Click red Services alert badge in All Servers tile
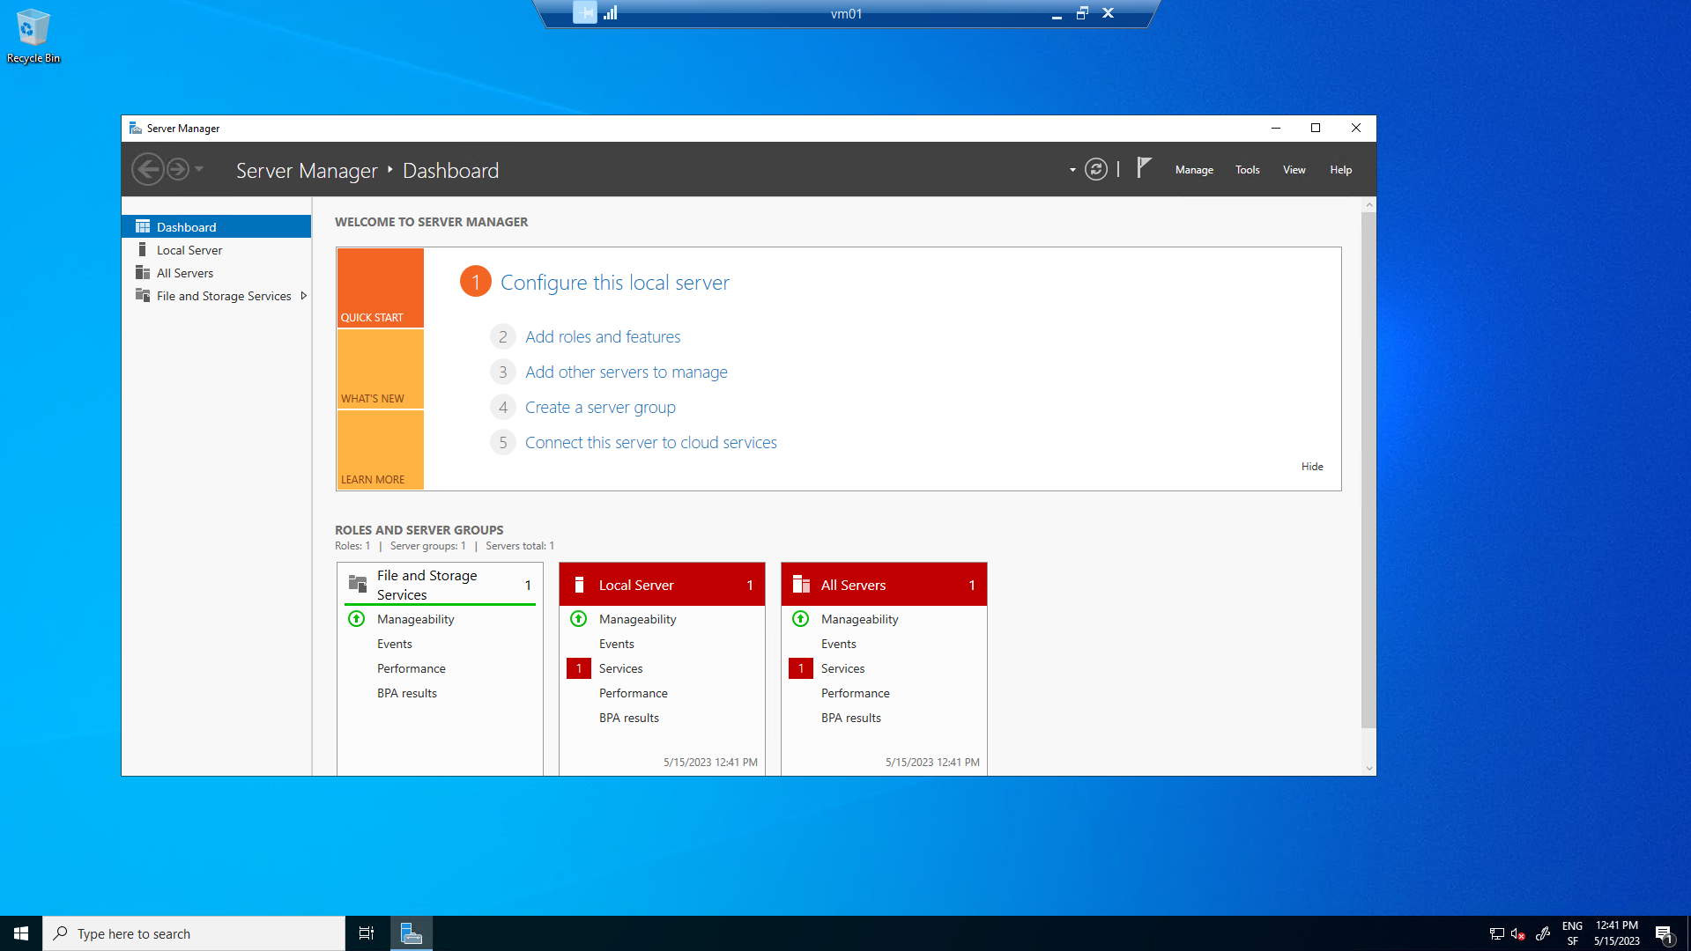The width and height of the screenshot is (1691, 951). coord(801,668)
